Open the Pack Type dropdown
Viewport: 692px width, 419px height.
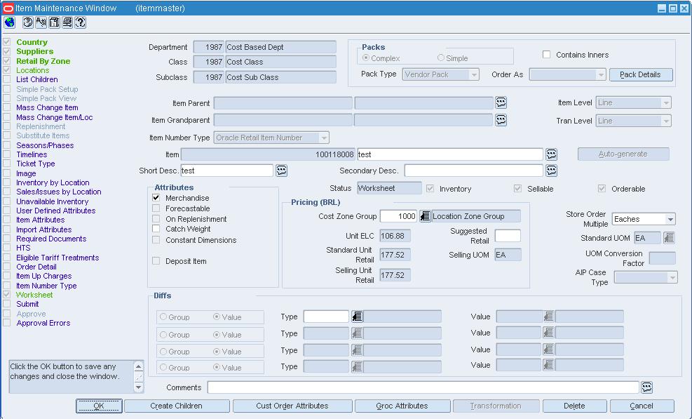point(474,74)
